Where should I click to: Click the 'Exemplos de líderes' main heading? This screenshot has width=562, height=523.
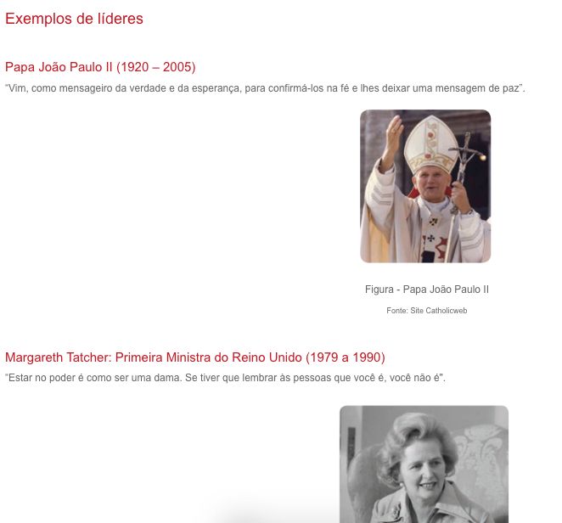point(74,19)
